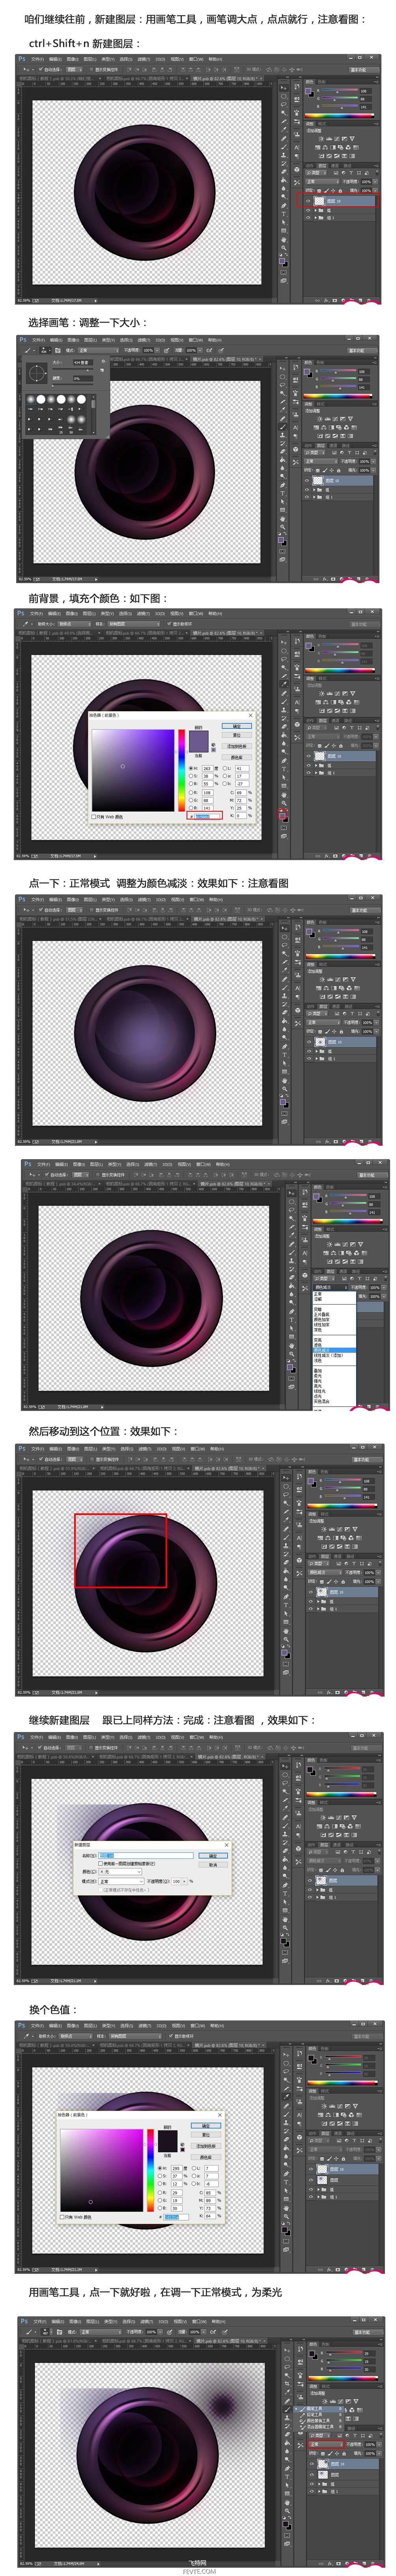Open 颜色 dropdown in 新建图层 dialog

pyautogui.click(x=121, y=1872)
